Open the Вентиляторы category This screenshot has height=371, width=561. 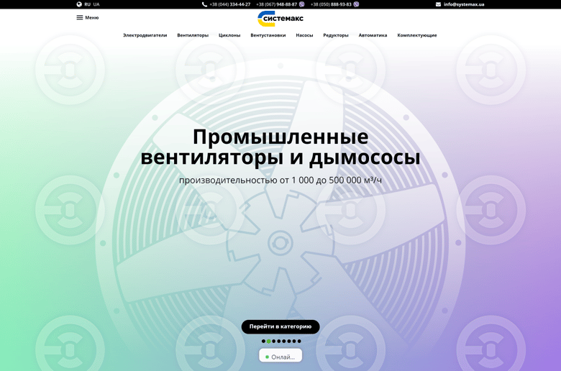click(x=193, y=35)
